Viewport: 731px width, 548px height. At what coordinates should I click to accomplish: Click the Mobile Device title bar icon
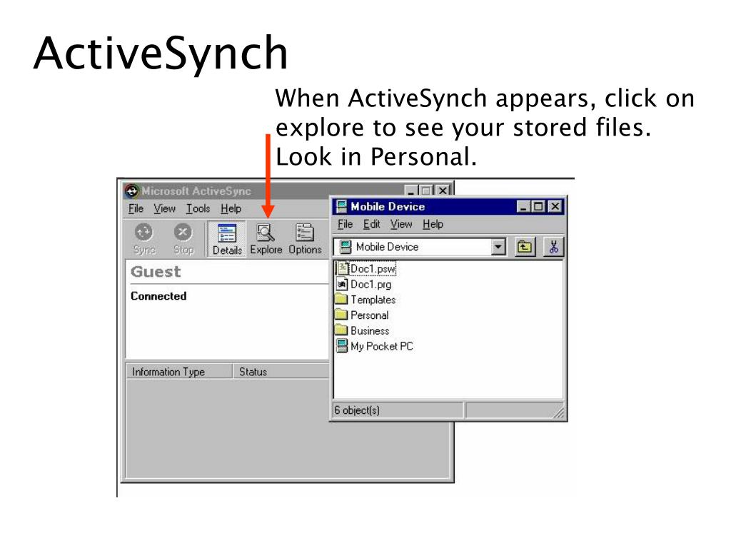coord(342,206)
